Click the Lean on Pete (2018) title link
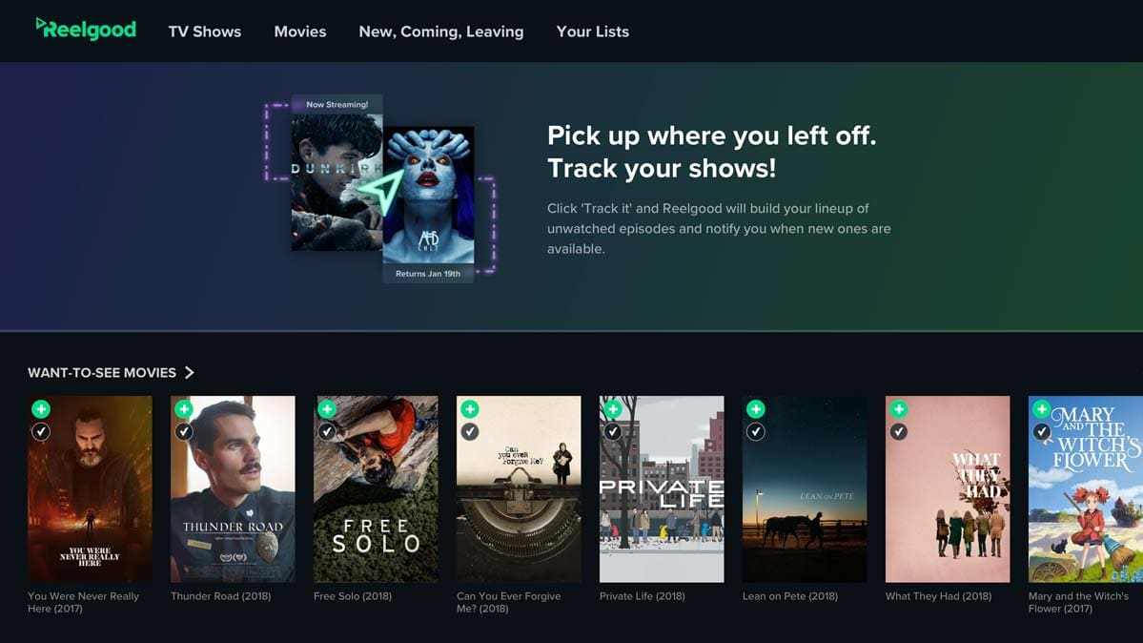This screenshot has width=1143, height=643. pos(790,596)
